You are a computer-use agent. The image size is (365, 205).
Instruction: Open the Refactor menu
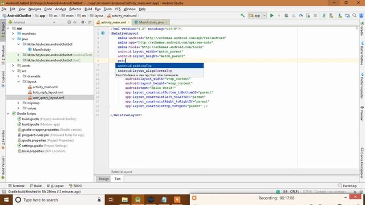(75, 9)
